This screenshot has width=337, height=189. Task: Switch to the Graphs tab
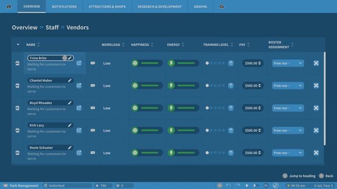200,7
